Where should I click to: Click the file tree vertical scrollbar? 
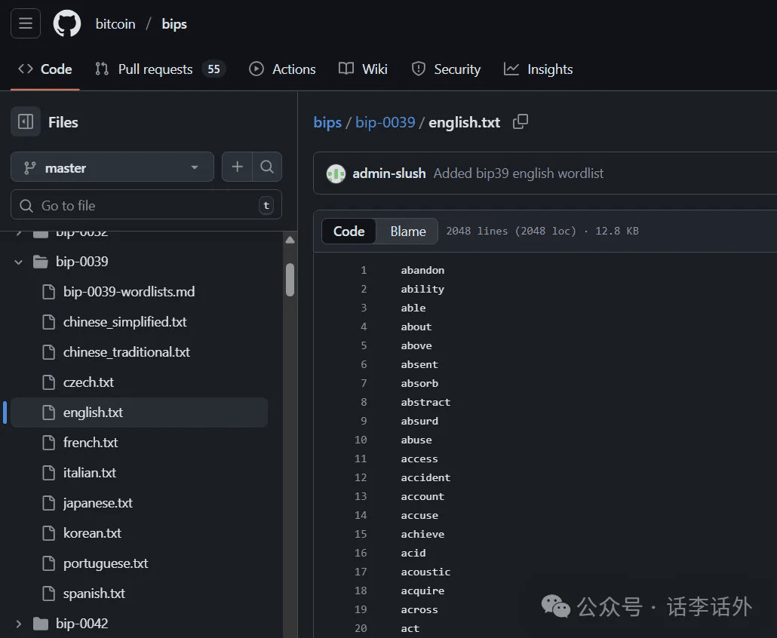[x=290, y=279]
